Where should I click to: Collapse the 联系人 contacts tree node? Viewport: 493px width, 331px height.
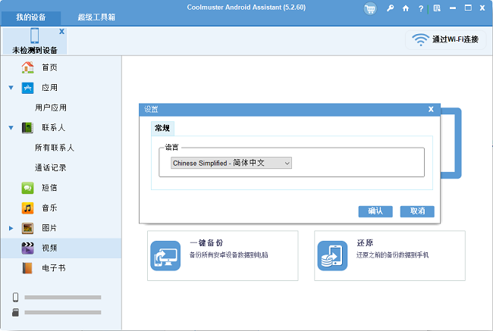pyautogui.click(x=11, y=128)
